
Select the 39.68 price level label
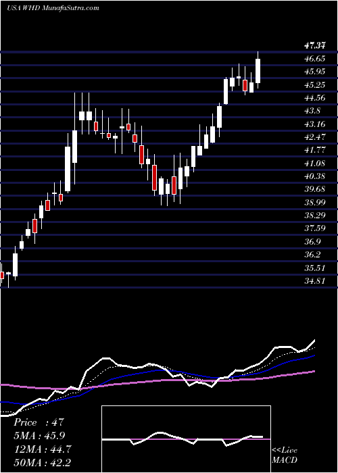pos(315,189)
